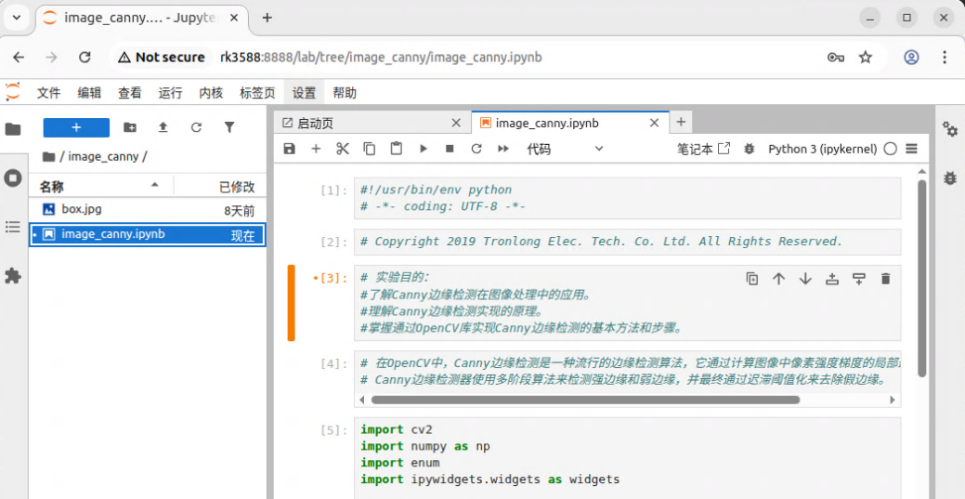Enable the debugger bug icon in toolbar
The width and height of the screenshot is (965, 499).
tap(749, 149)
